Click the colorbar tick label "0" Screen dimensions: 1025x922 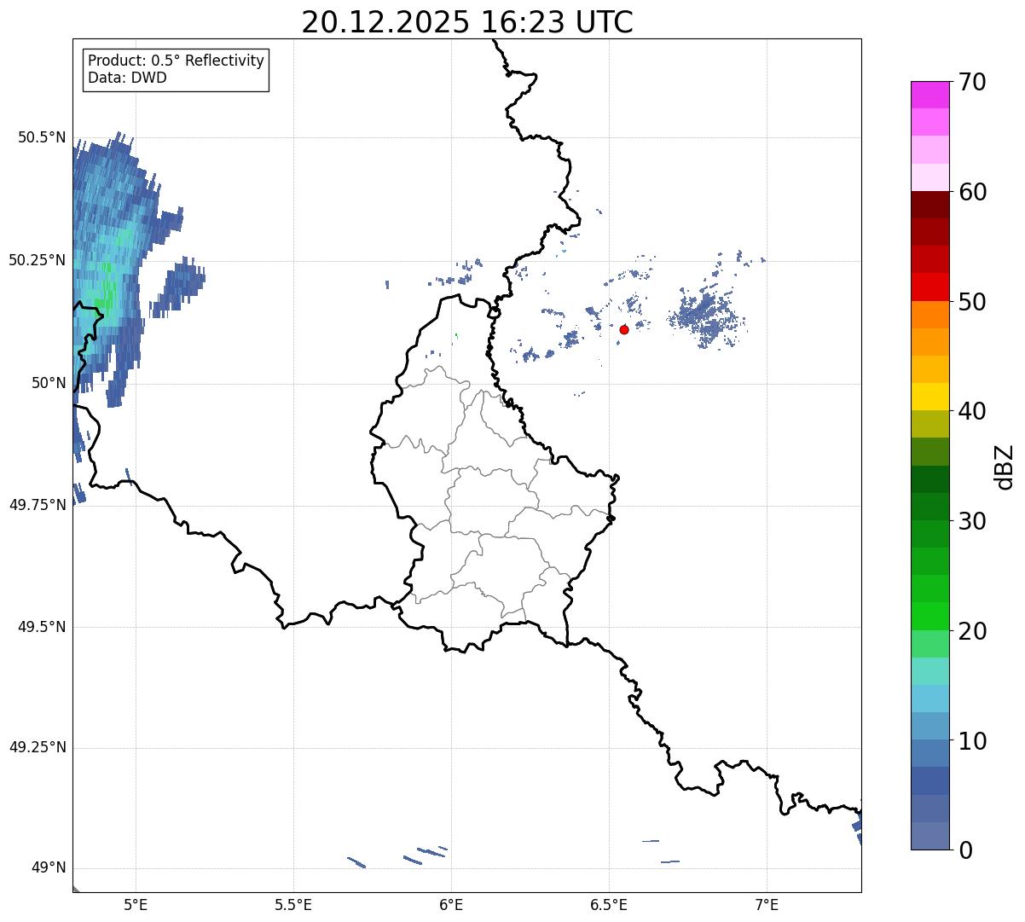(x=965, y=850)
